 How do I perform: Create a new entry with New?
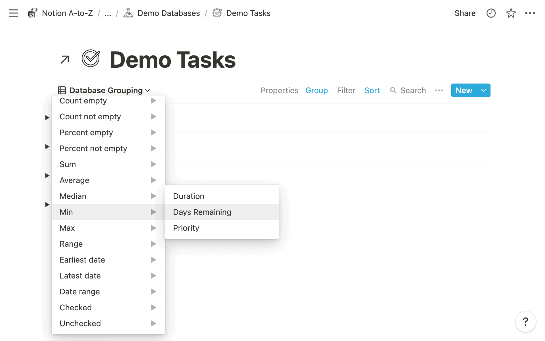pos(464,90)
